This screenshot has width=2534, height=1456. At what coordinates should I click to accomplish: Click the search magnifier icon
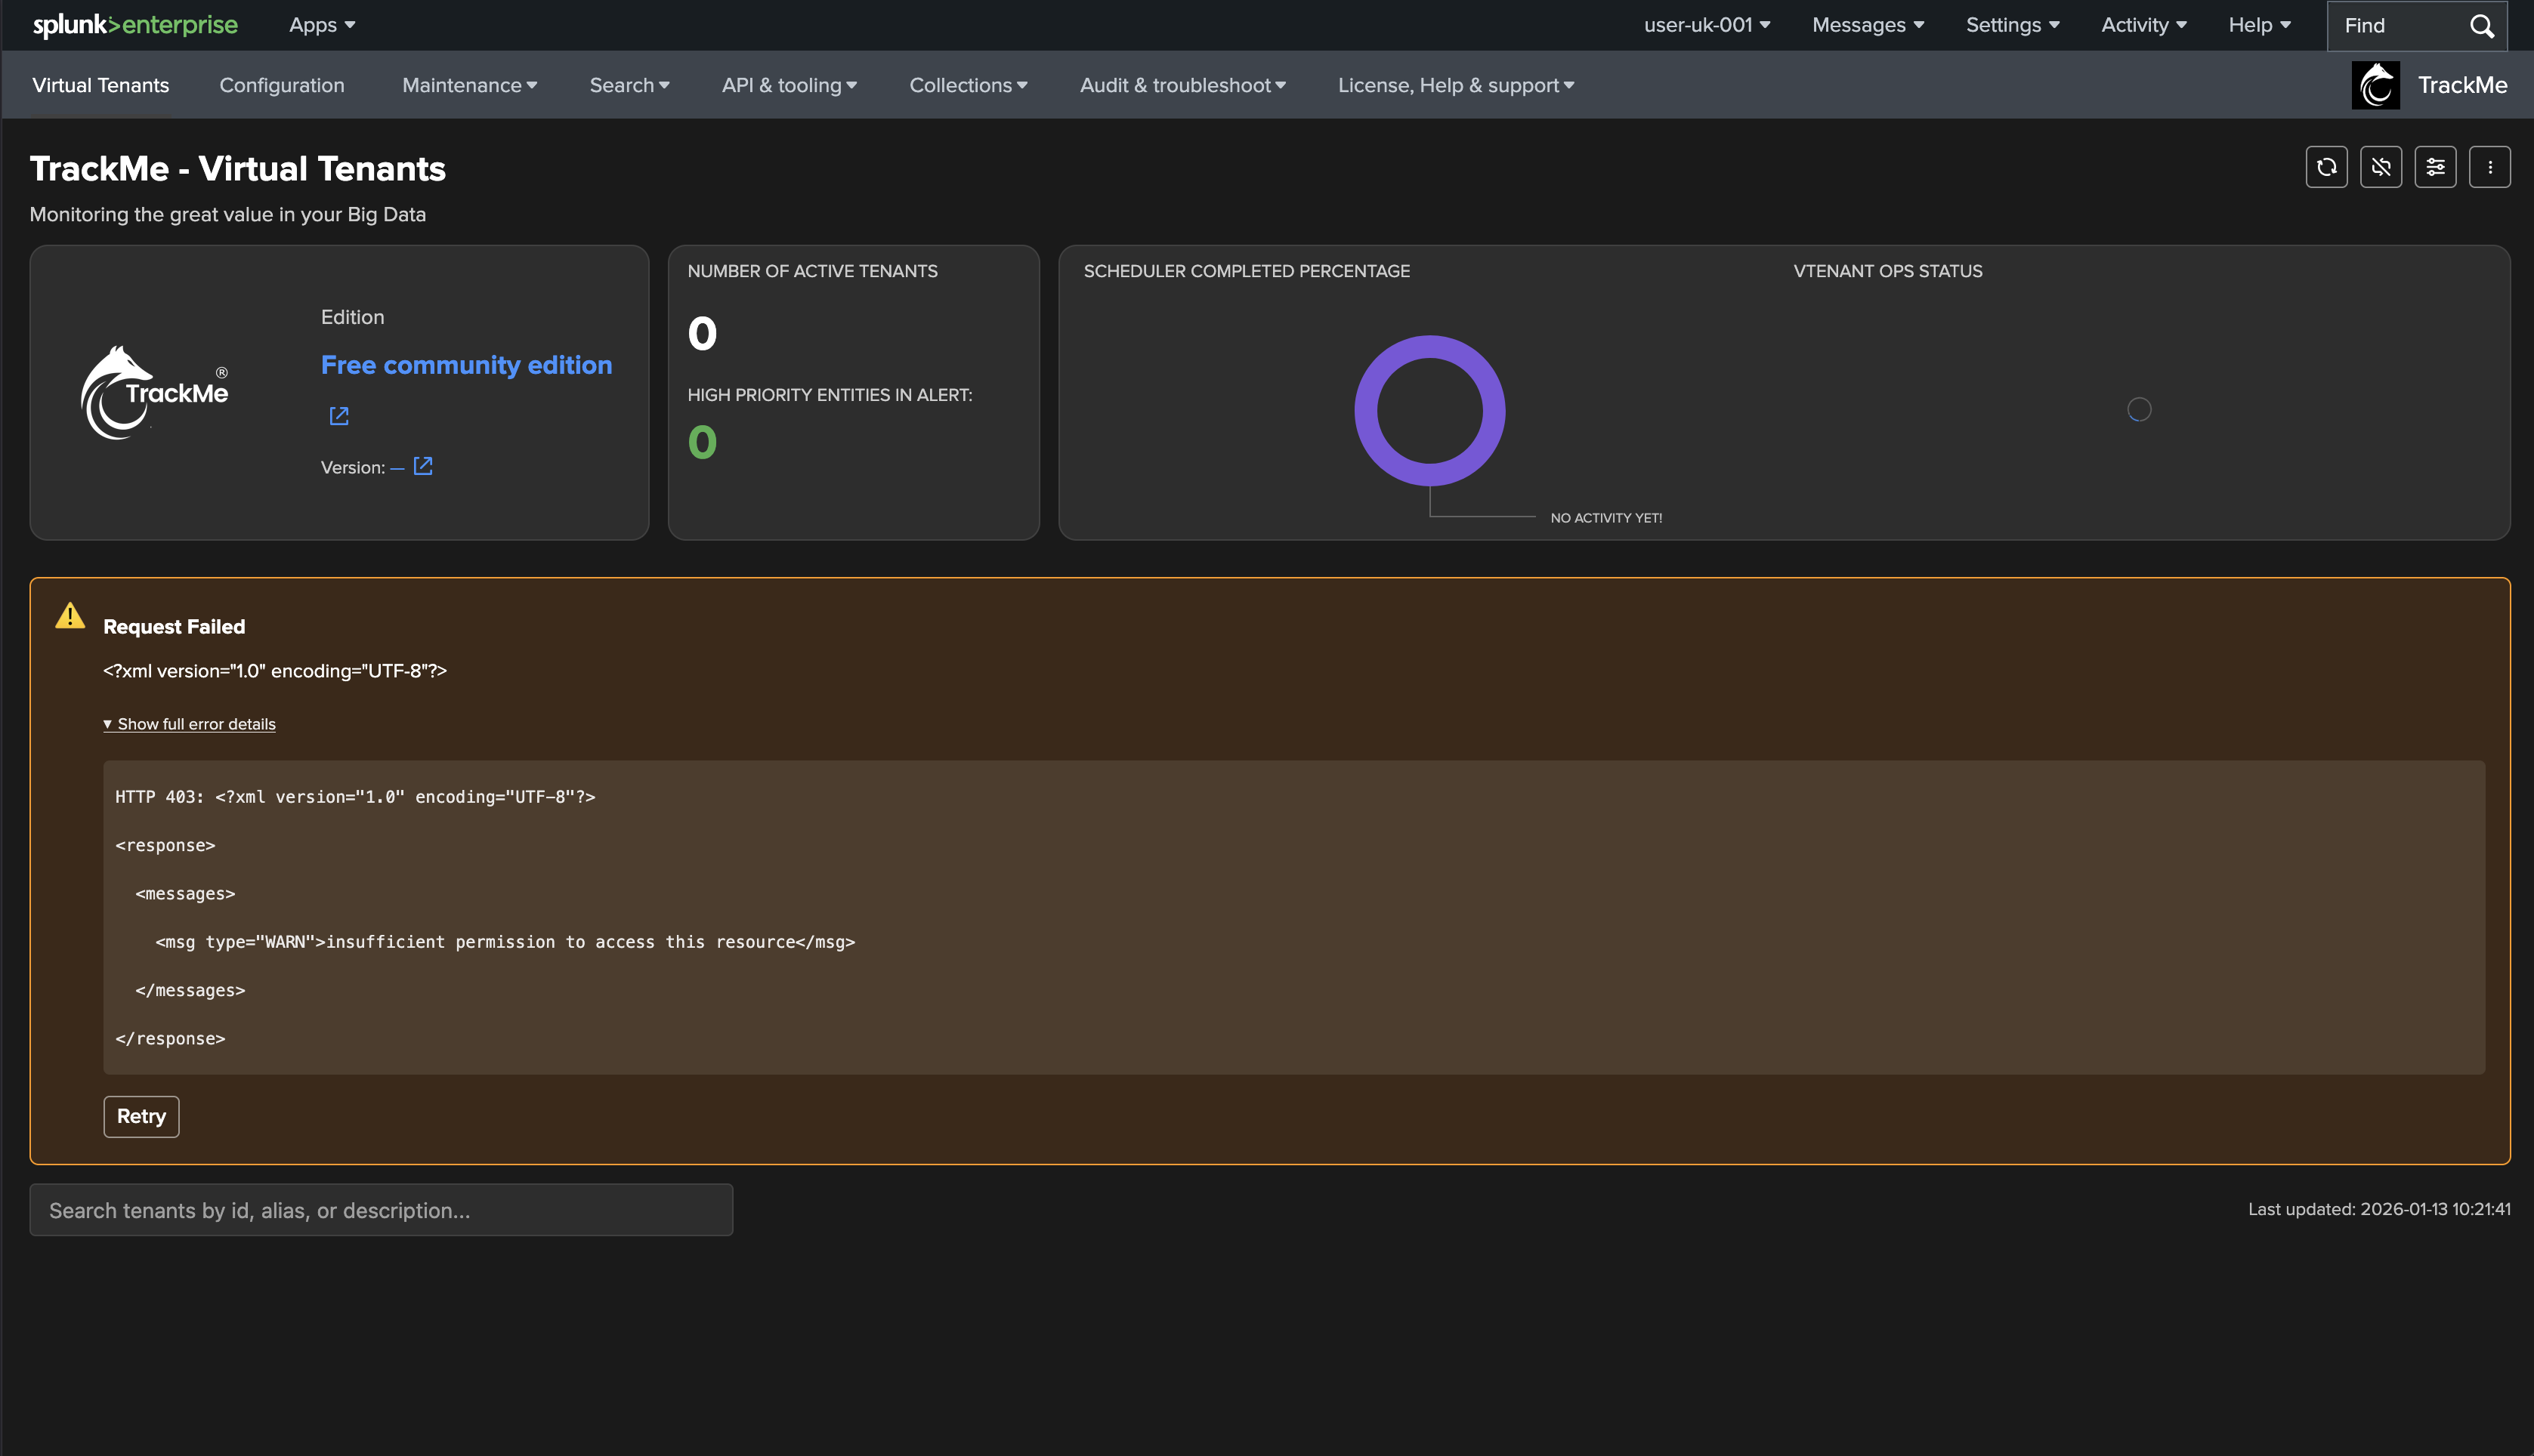click(x=2481, y=26)
